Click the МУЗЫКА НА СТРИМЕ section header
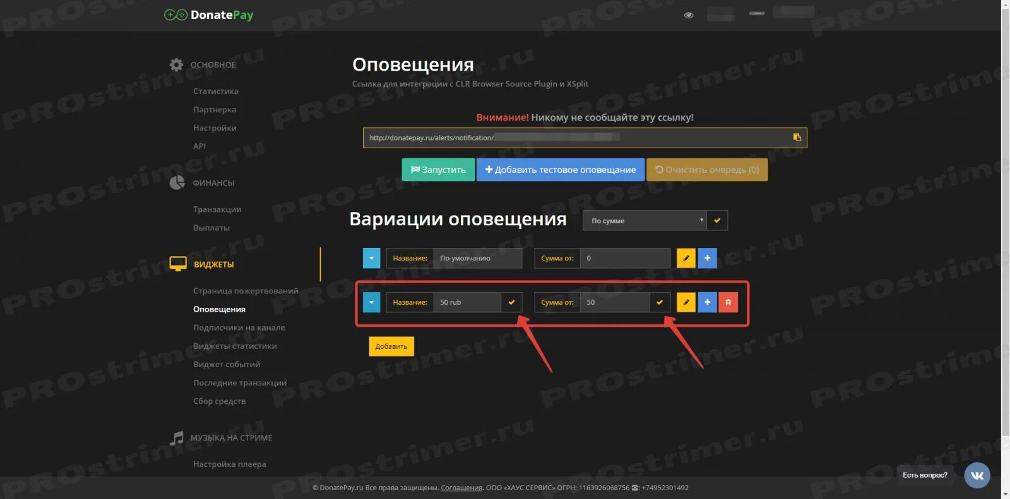This screenshot has height=499, width=1010. click(232, 438)
